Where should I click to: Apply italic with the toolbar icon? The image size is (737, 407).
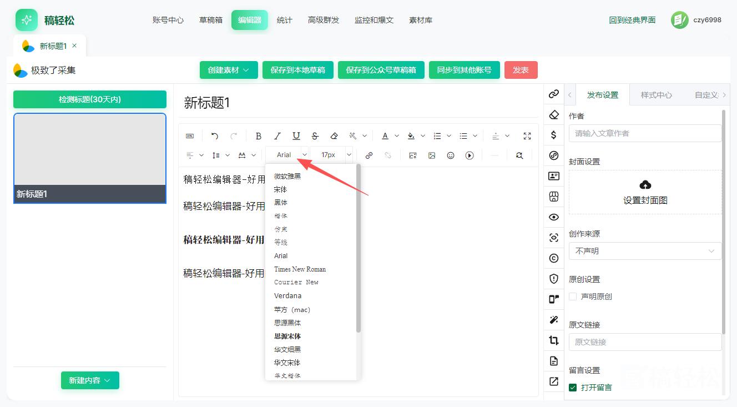(277, 136)
